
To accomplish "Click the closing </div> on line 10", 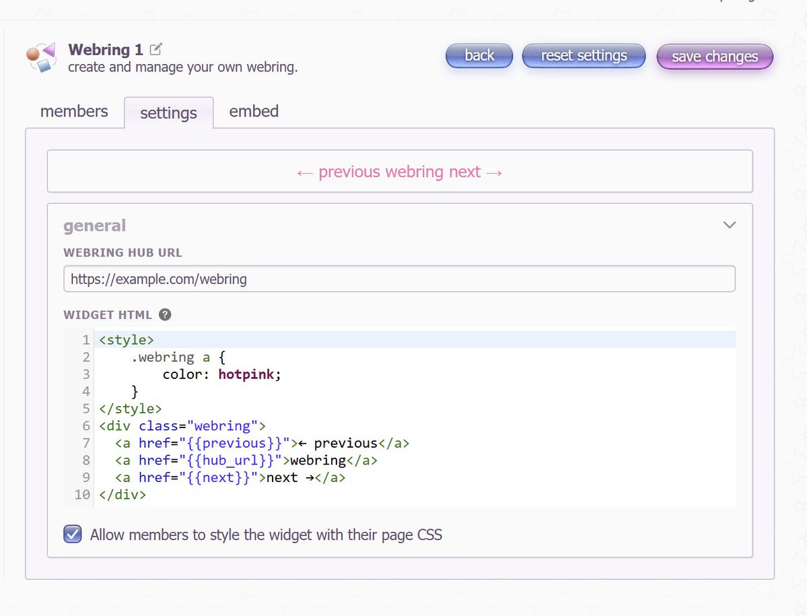I will (122, 495).
